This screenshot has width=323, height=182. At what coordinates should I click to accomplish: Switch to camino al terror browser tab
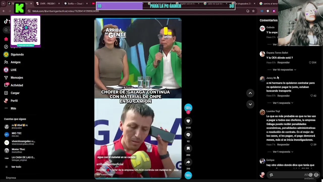coord(268,4)
